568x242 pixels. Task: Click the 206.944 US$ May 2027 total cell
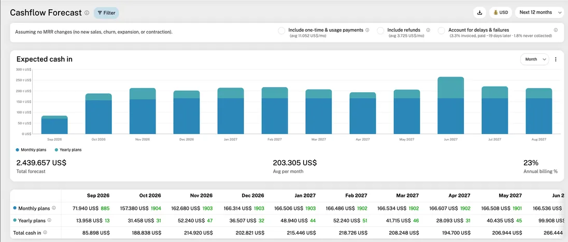(507, 233)
